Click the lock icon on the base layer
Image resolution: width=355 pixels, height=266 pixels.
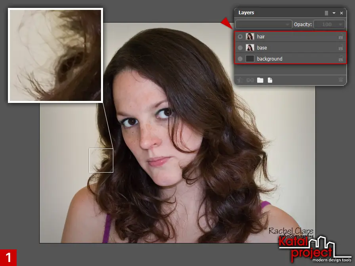click(341, 47)
